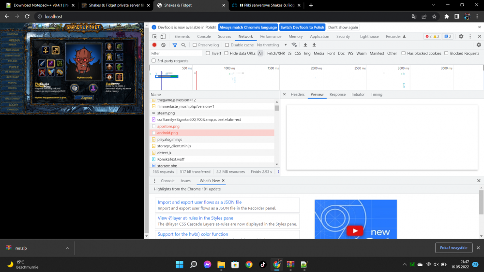Clear the network log
This screenshot has height=272, width=484.
(x=163, y=45)
